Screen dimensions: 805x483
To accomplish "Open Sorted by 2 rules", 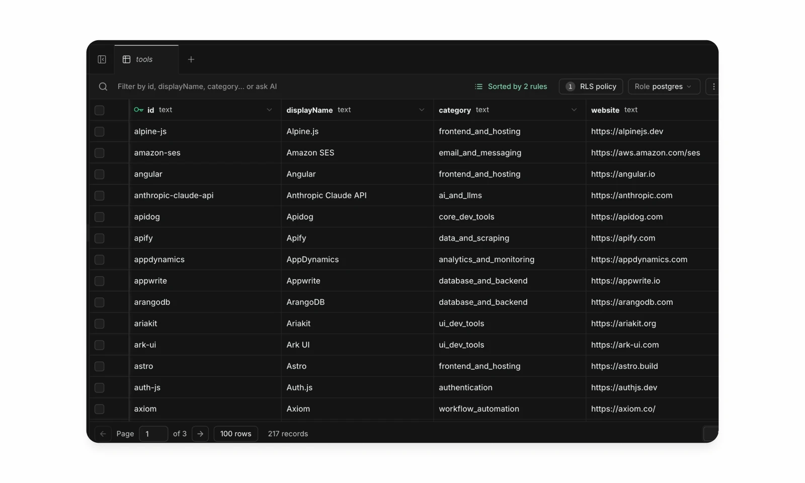I will click(x=511, y=87).
